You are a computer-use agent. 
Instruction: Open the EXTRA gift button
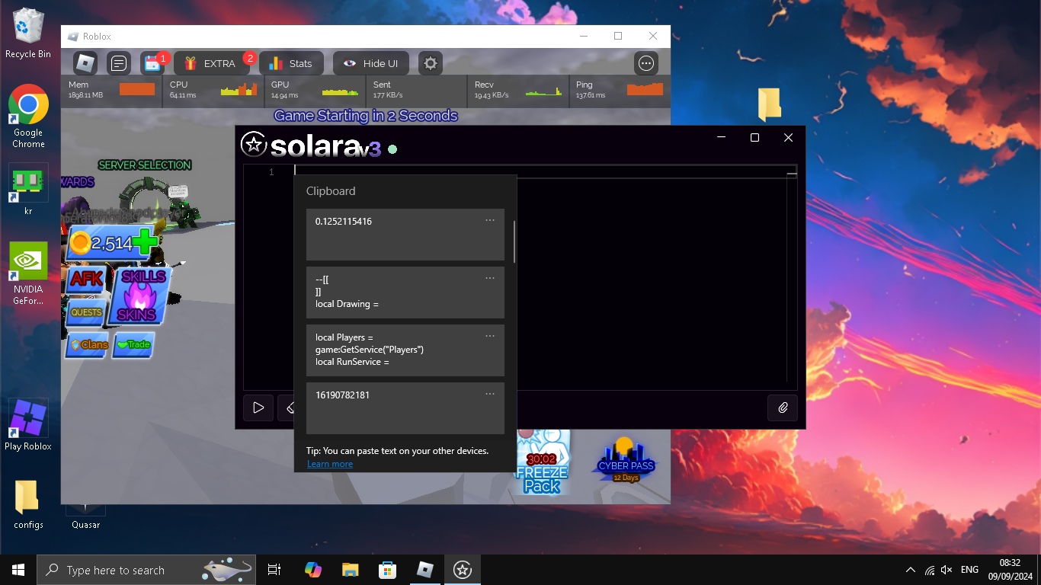click(x=211, y=63)
